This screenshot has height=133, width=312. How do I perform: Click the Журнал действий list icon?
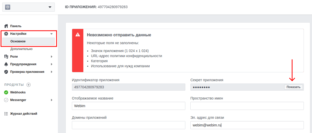[x=6, y=114]
